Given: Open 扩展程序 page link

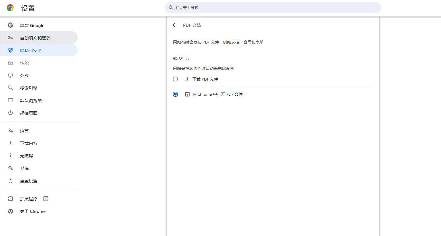Looking at the screenshot, I should 39,199.
